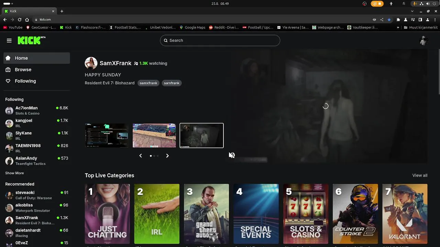Reload the page
Viewport: 440px width, 247px height.
coord(20,20)
